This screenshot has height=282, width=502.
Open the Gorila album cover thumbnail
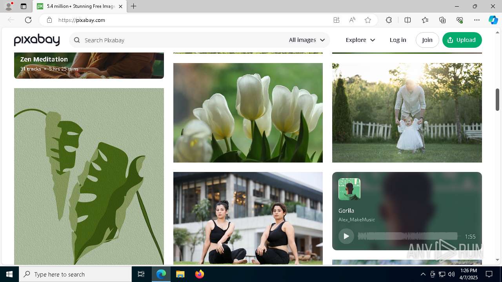tap(349, 189)
